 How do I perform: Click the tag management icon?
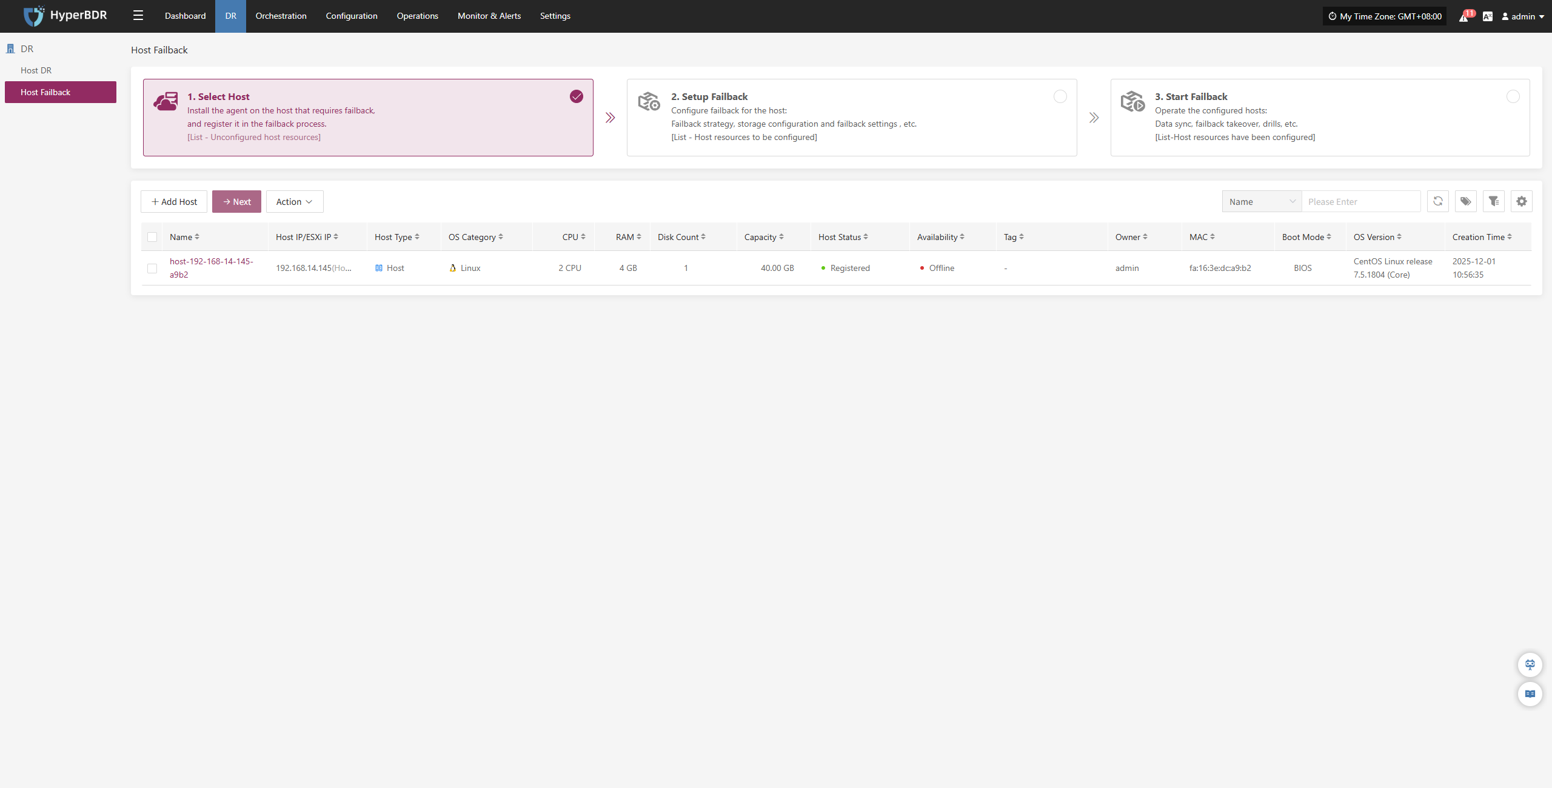1465,201
